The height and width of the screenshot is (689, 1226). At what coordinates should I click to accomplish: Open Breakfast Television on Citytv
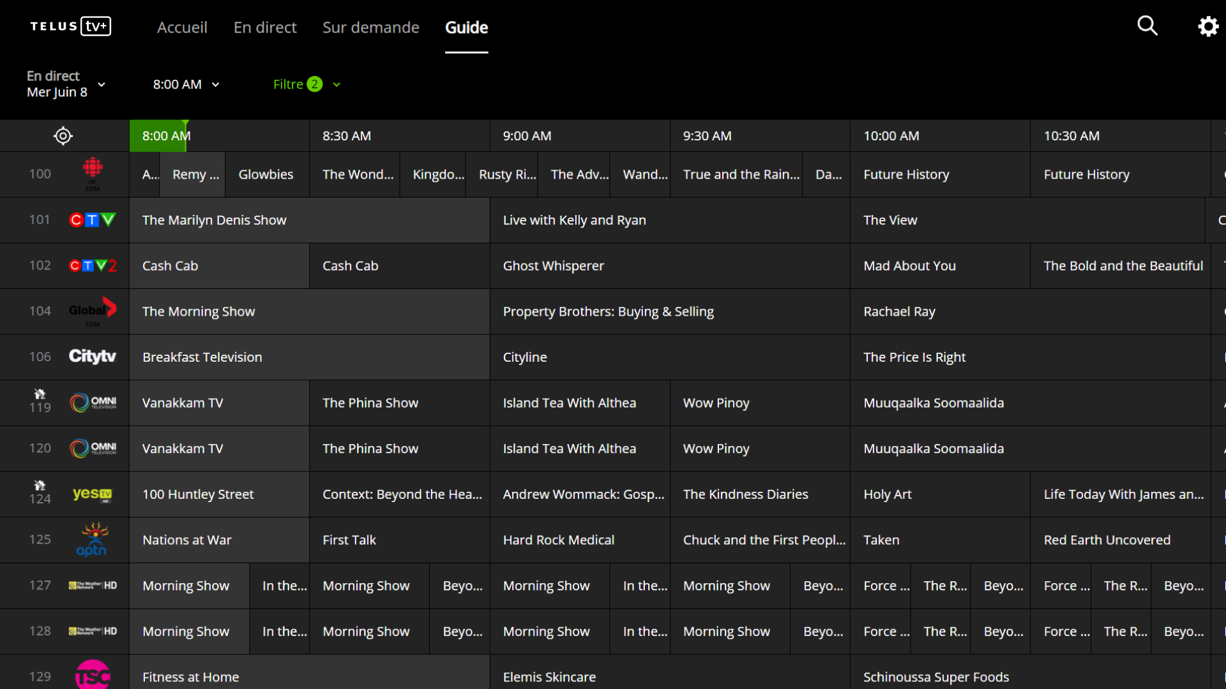309,357
